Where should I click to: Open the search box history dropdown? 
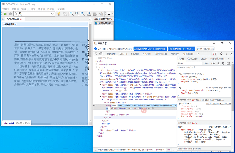(52, 14)
